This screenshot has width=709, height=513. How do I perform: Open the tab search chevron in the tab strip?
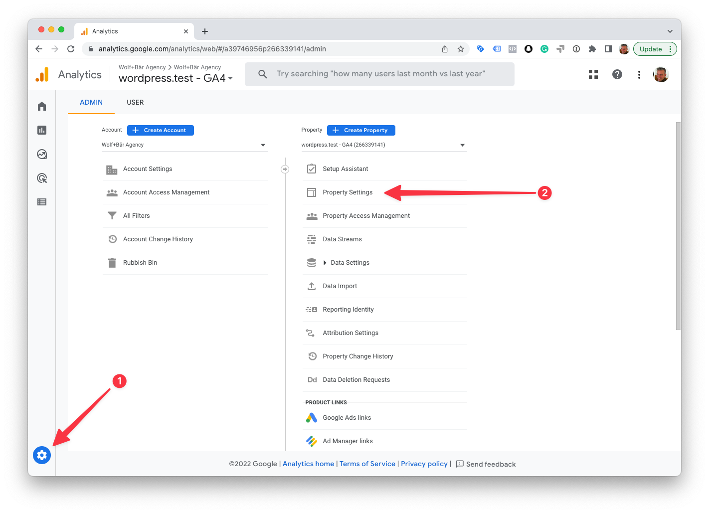[670, 31]
